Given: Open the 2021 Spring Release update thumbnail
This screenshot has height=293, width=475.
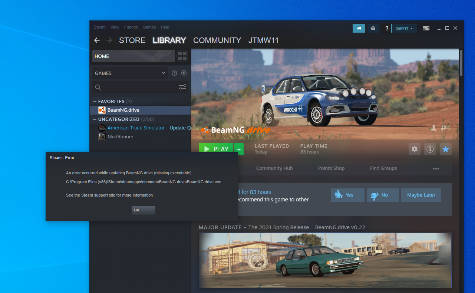Looking at the screenshot, I should [325, 260].
